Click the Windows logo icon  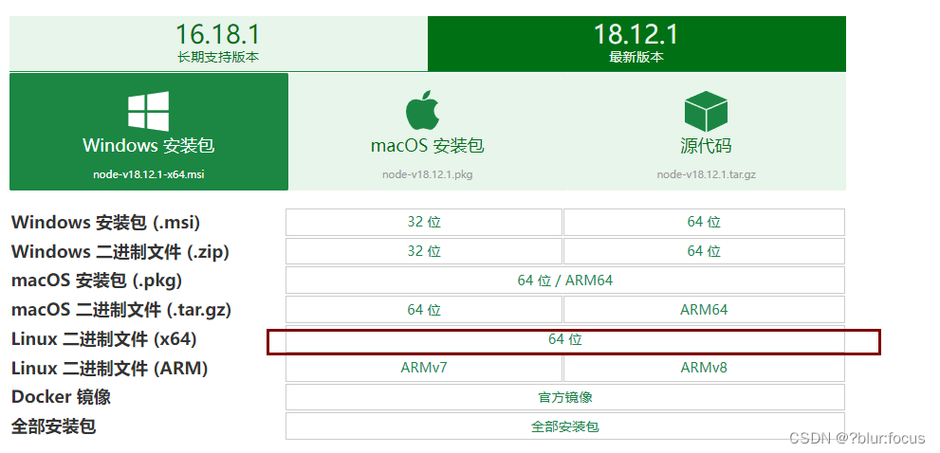pyautogui.click(x=148, y=112)
